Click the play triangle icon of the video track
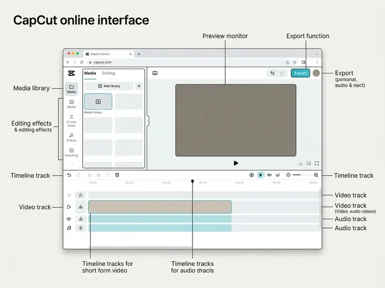Image resolution: width=385 pixels, height=288 pixels. pos(69,207)
